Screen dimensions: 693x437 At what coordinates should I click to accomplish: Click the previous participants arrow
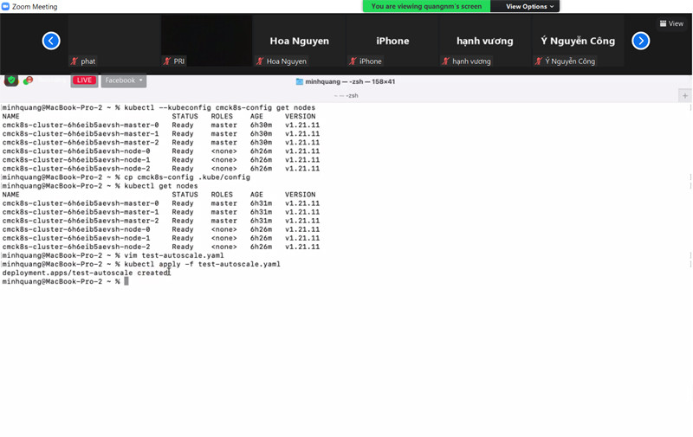point(51,41)
